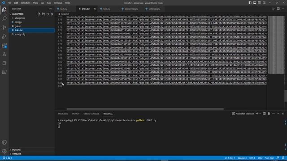Image resolution: width=287 pixels, height=161 pixels.
Task: Open the Extensions view
Action: click(4, 45)
